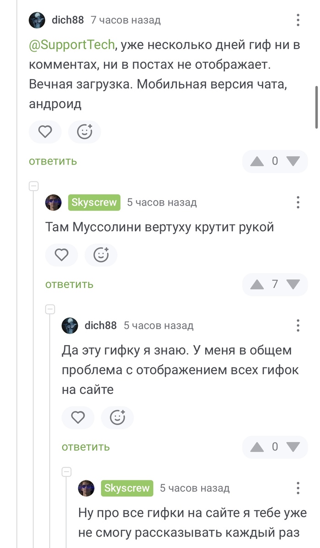
Task: Upvote Skyscrew's comment with rating 7
Action: (x=257, y=284)
